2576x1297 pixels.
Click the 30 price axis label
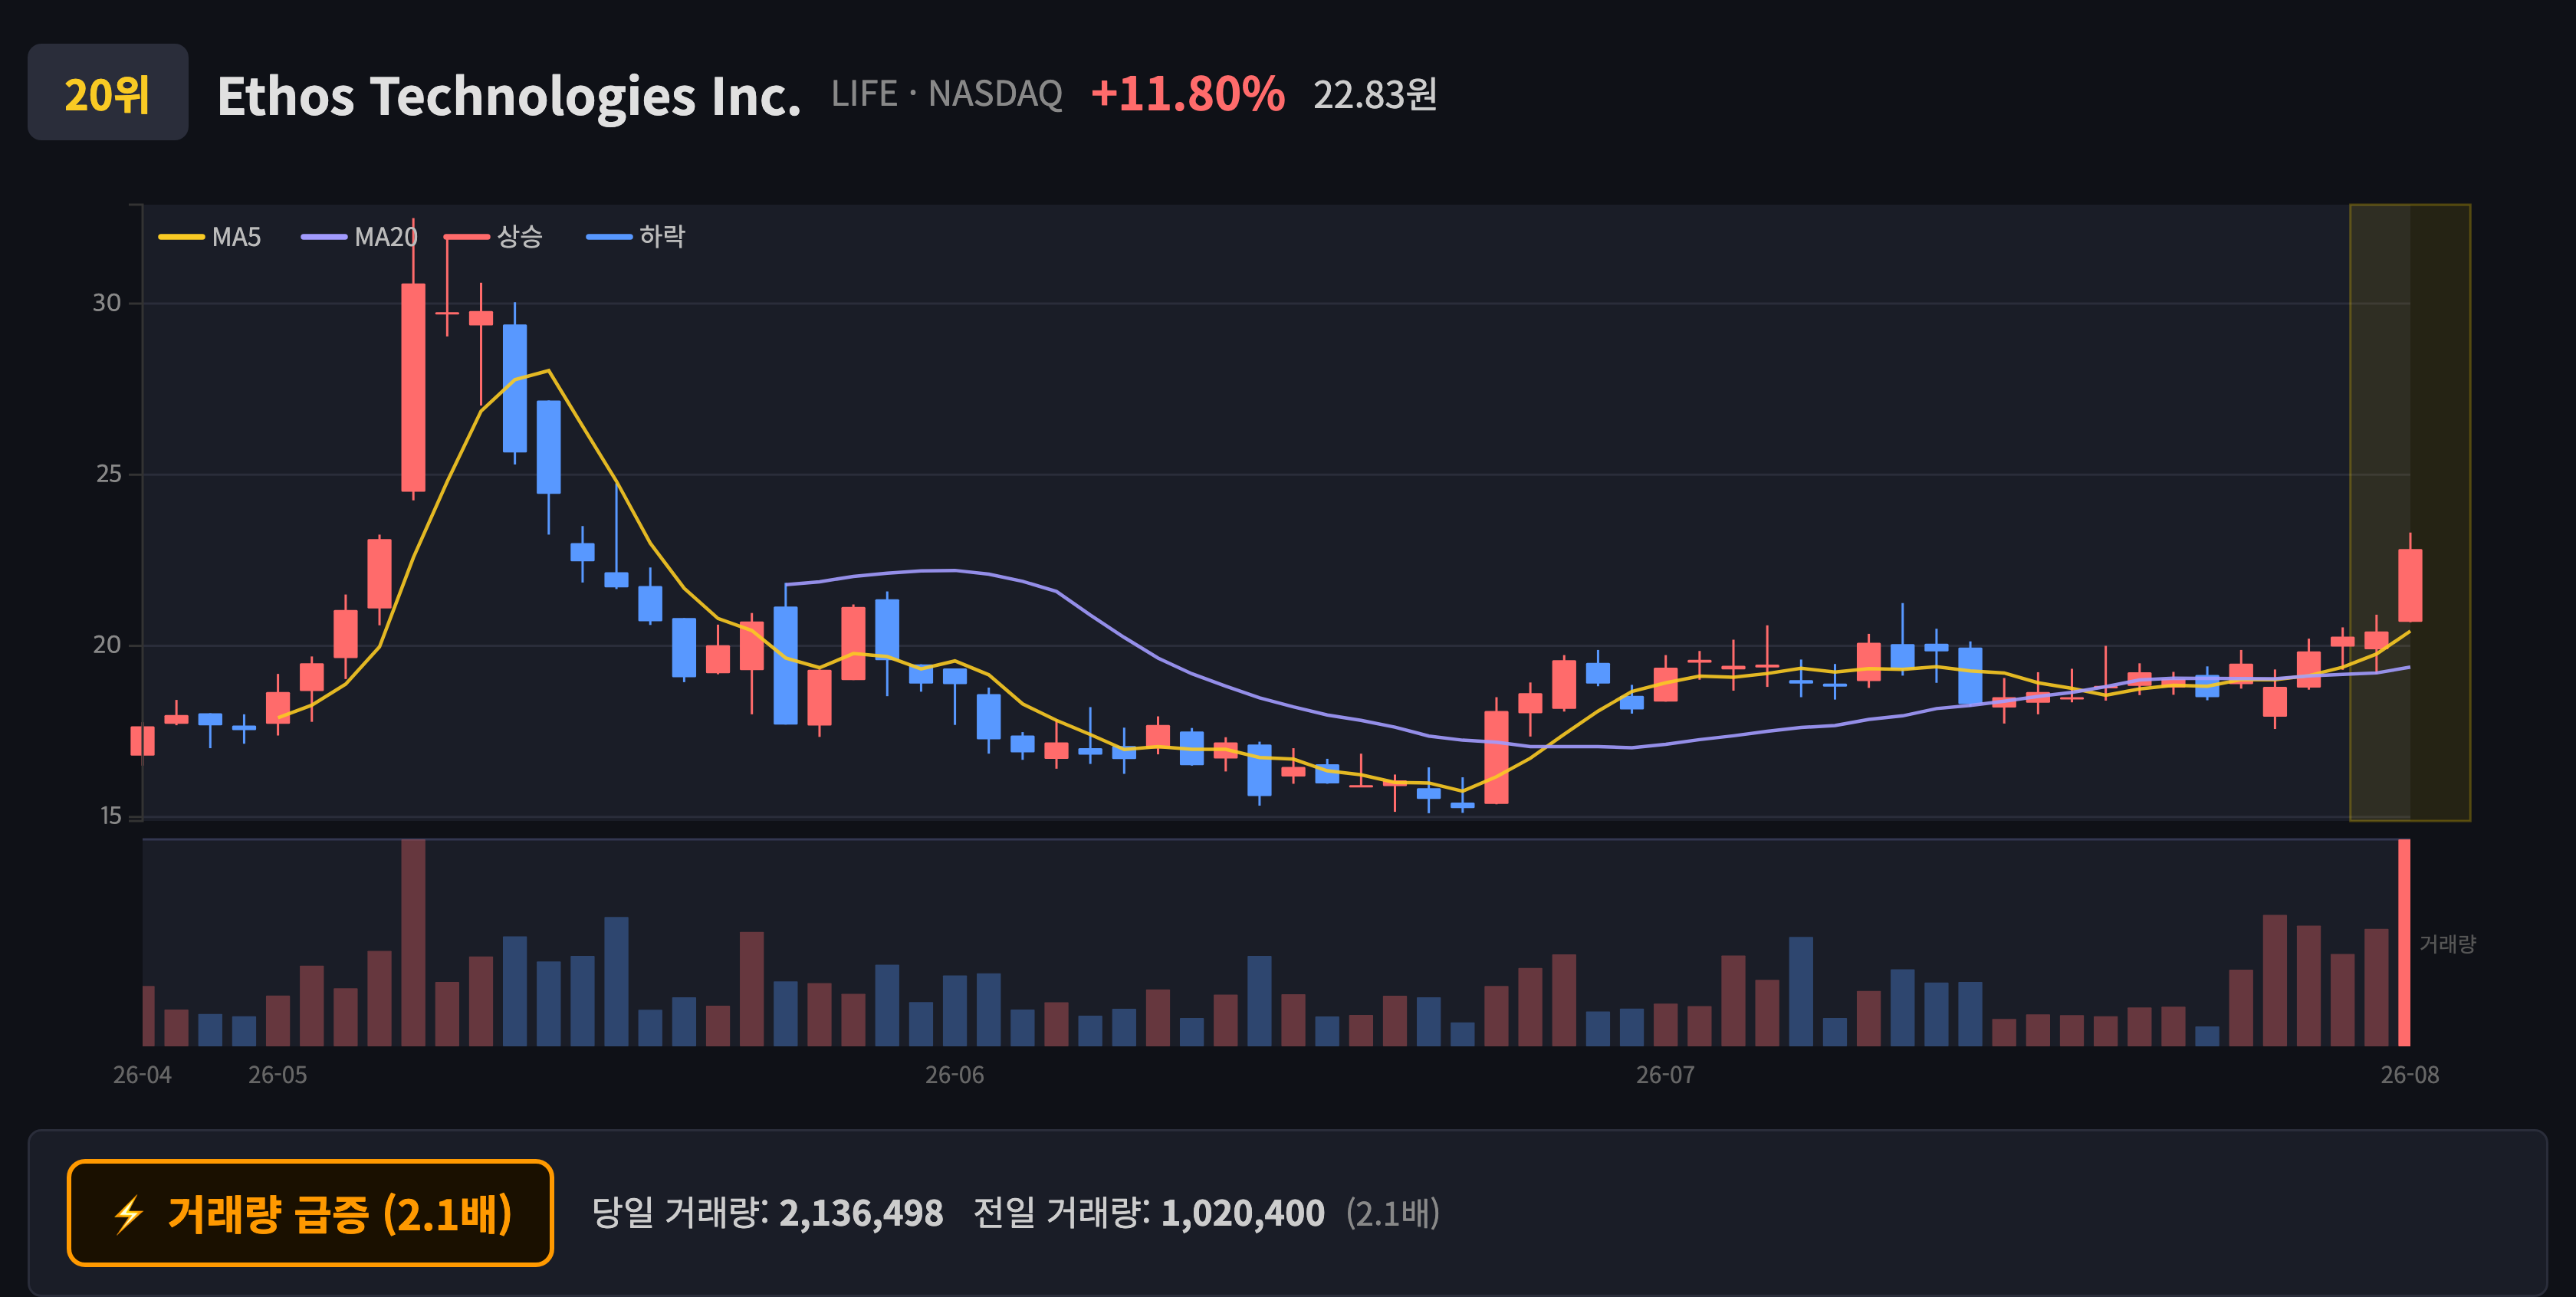coord(107,303)
